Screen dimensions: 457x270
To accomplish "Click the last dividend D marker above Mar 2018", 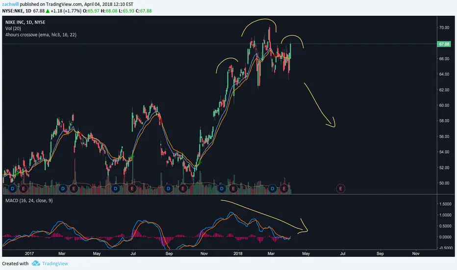I will [x=272, y=189].
